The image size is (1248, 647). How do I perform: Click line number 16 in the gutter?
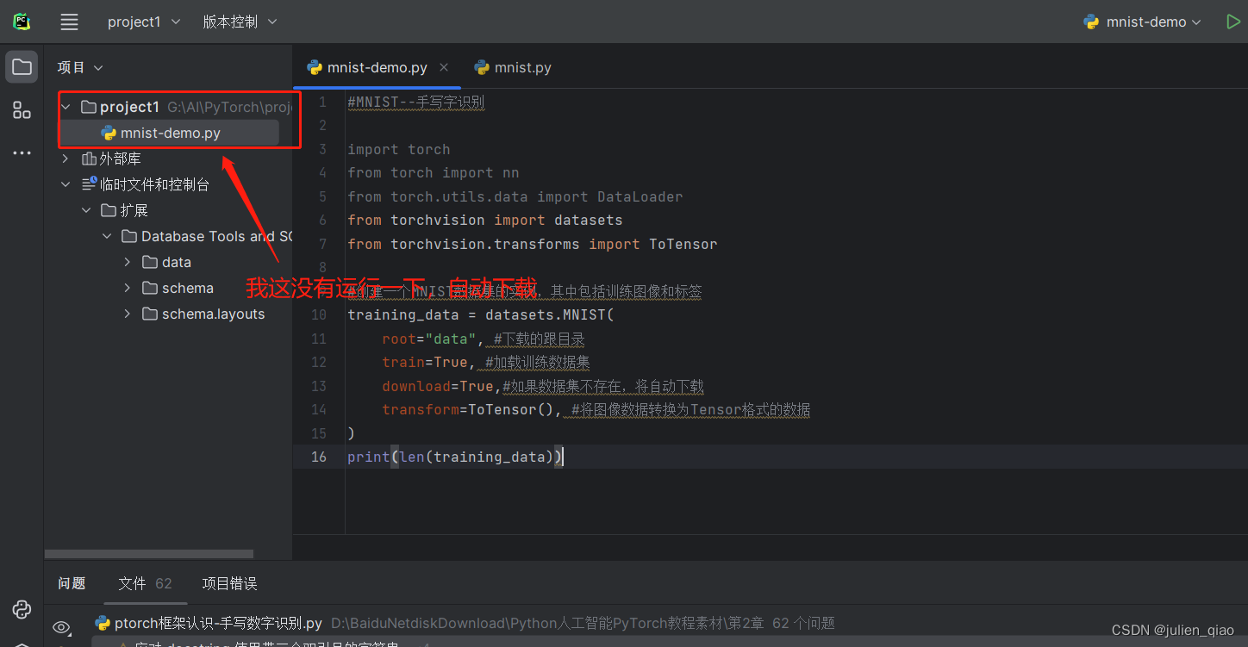tap(319, 457)
